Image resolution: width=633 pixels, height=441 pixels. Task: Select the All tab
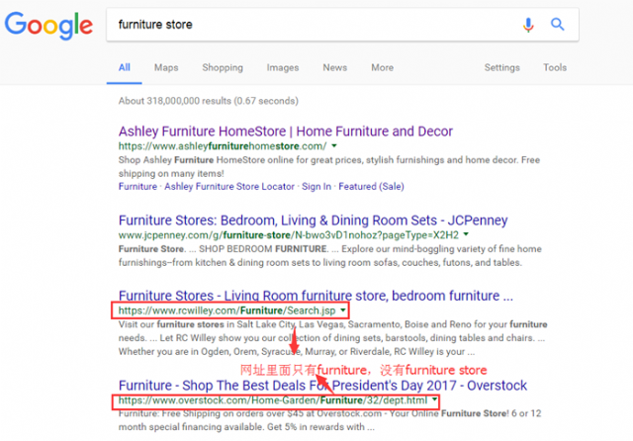tap(125, 67)
